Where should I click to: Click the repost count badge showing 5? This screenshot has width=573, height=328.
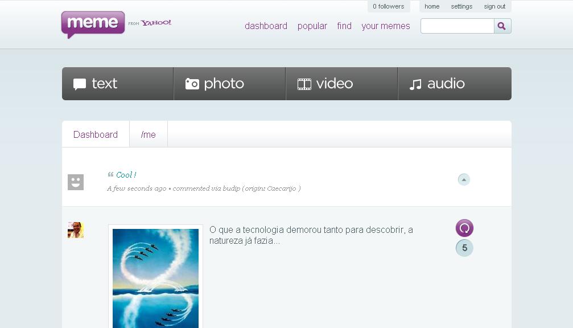[x=464, y=248]
